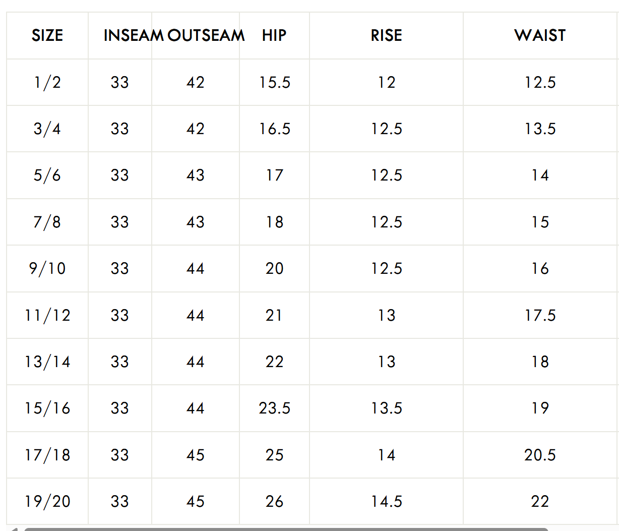Click the waist value 17.5 cell

[x=540, y=315]
